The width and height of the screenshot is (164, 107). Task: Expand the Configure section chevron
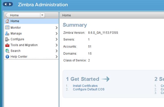point(56,39)
